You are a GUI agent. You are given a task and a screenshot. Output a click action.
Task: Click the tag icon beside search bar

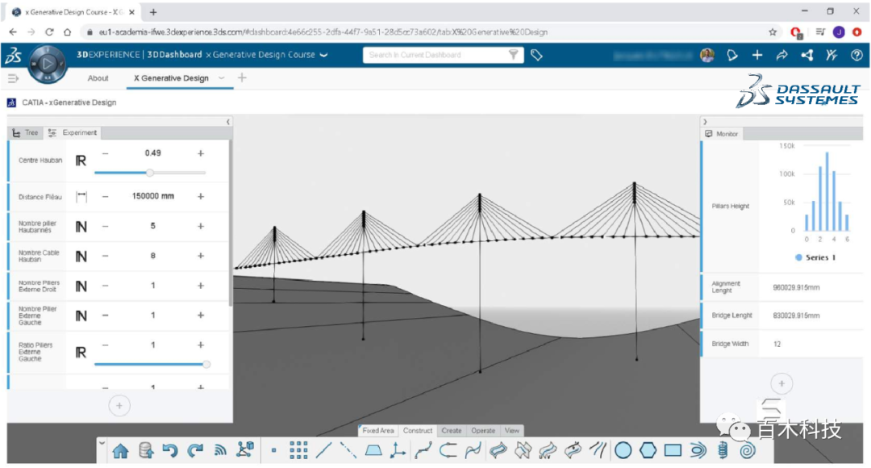(x=536, y=55)
